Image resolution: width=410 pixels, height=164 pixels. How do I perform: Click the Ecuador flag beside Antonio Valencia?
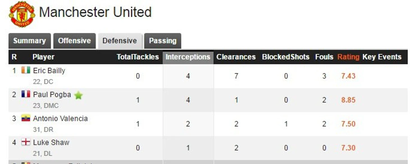point(26,118)
